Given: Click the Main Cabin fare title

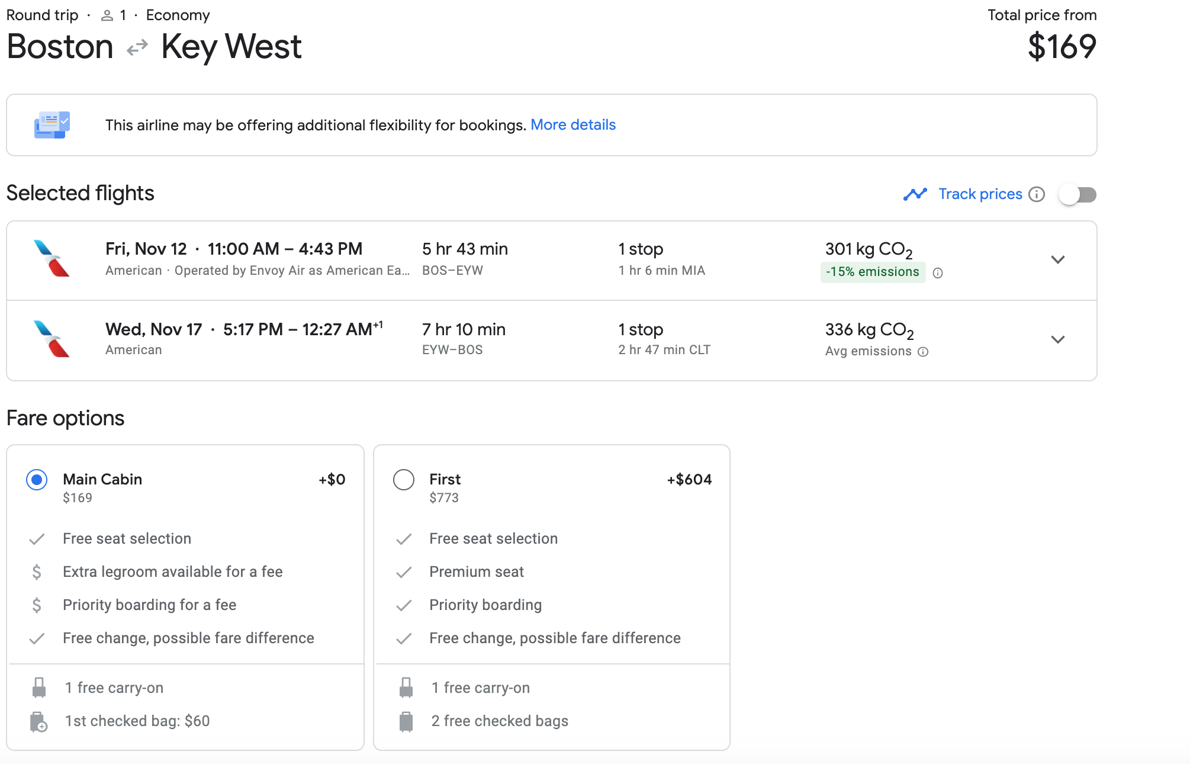Looking at the screenshot, I should [102, 479].
